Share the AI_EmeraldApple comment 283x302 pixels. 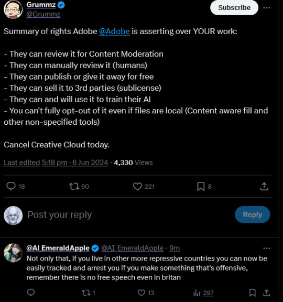tap(267, 293)
